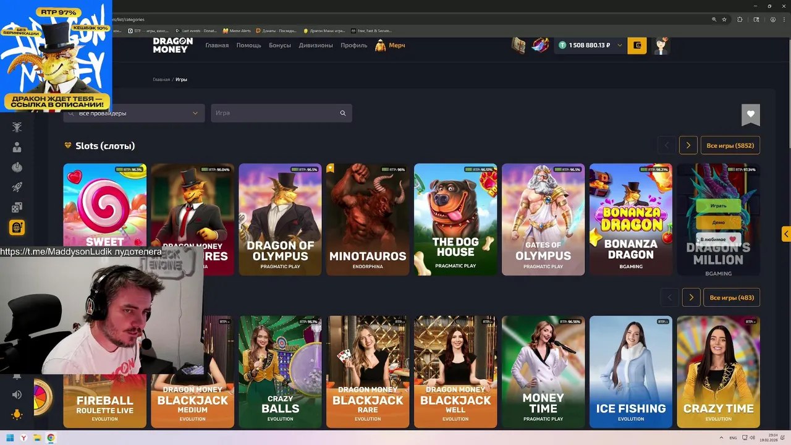Click the search magnifier in game field
This screenshot has width=791, height=445.
click(343, 113)
